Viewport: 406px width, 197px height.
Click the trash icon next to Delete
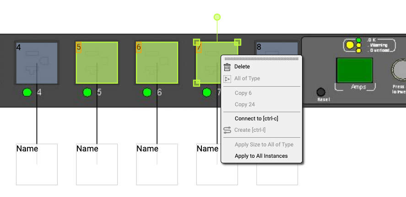pos(227,67)
